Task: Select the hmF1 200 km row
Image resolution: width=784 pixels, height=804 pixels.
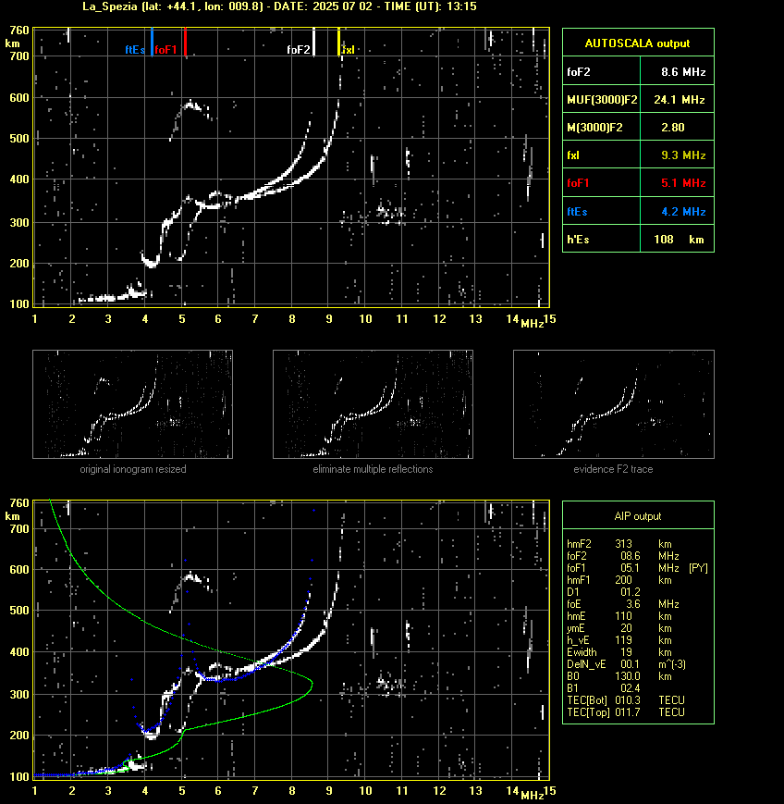Action: tap(619, 580)
